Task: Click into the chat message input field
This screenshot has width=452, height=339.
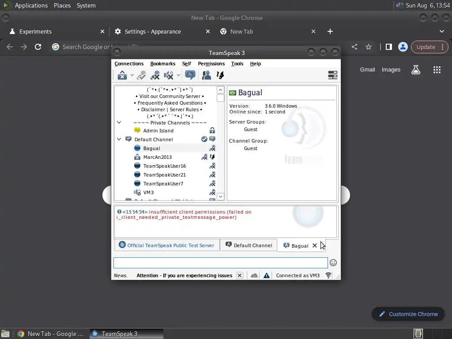Action: click(221, 263)
